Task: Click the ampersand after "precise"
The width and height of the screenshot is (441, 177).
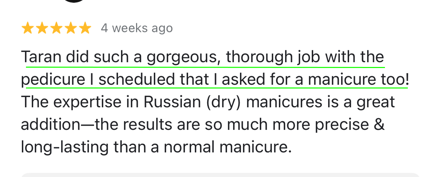Action: point(379,125)
